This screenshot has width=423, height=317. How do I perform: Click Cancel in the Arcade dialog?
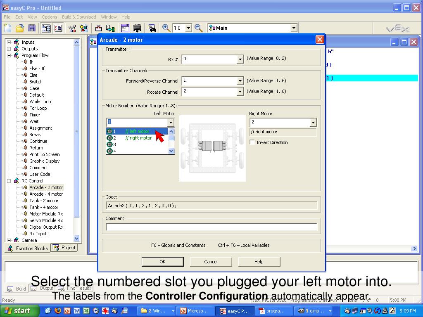point(211,261)
